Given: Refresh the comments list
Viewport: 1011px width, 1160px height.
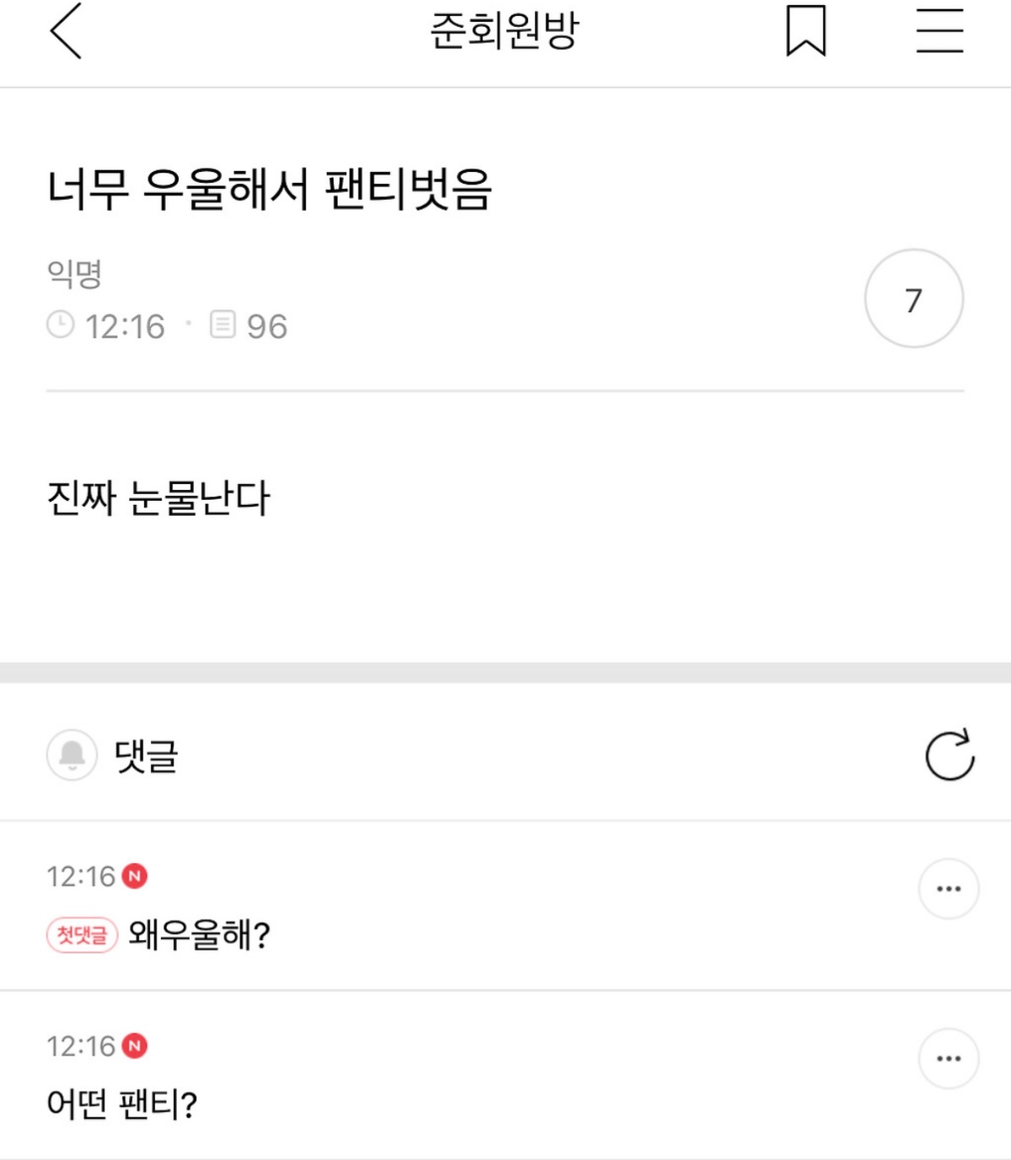Looking at the screenshot, I should click(949, 755).
